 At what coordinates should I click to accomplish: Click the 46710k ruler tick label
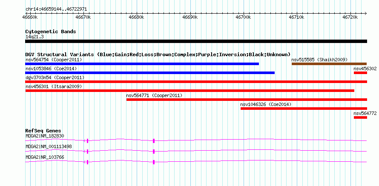pyautogui.click(x=296, y=17)
